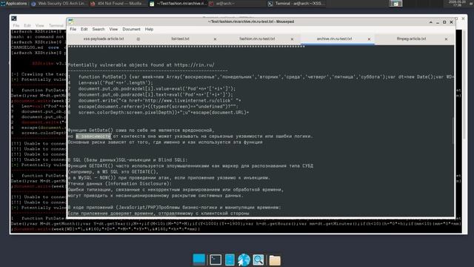This screenshot has height=267, width=474.
Task: Switch to the Mousepad archive.rin taskbar entry
Action: coord(178,4)
